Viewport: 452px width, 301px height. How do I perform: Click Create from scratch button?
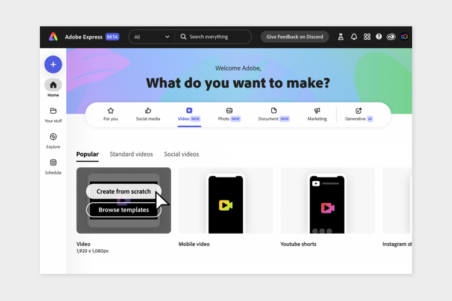click(124, 191)
